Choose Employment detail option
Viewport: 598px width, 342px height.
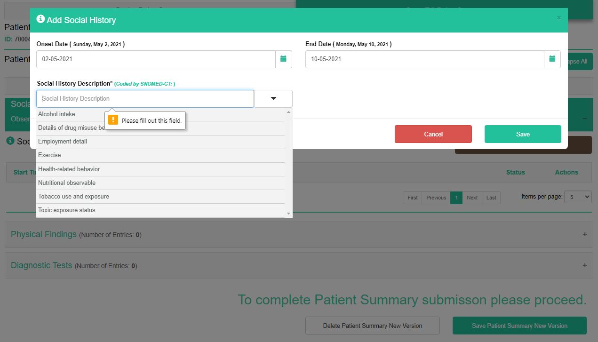[x=63, y=142]
